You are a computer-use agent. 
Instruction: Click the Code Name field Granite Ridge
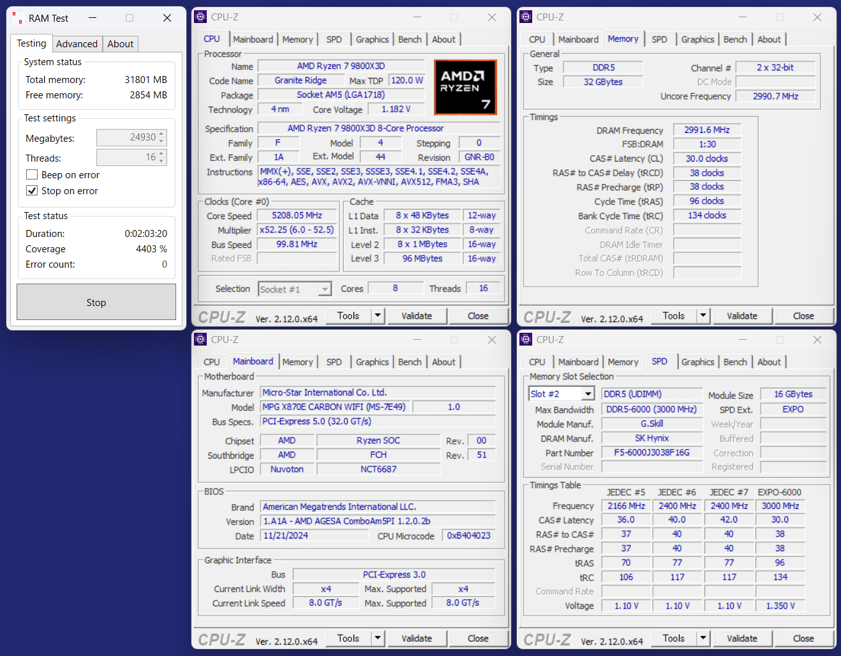(301, 80)
